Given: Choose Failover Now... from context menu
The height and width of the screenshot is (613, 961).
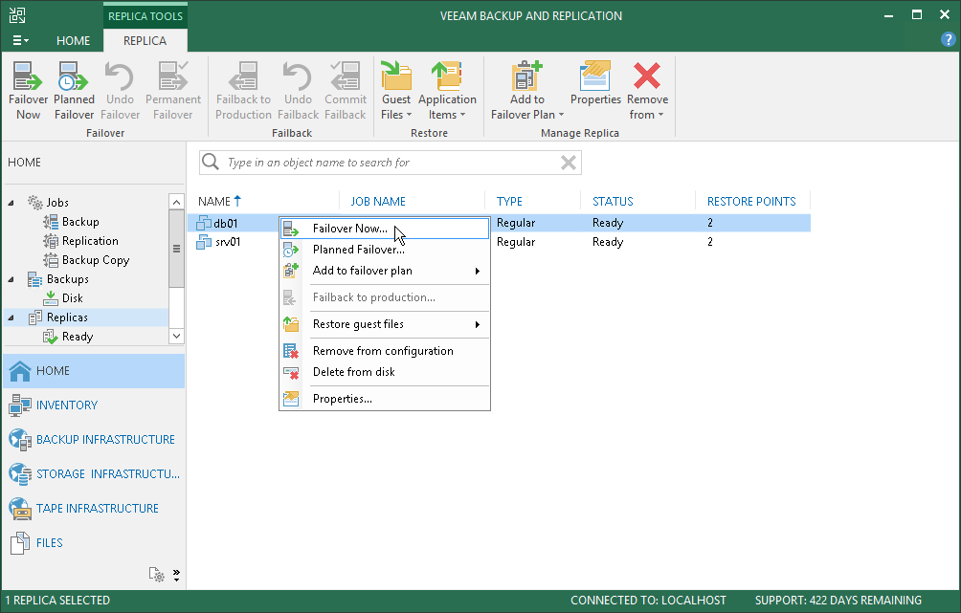Looking at the screenshot, I should click(384, 229).
